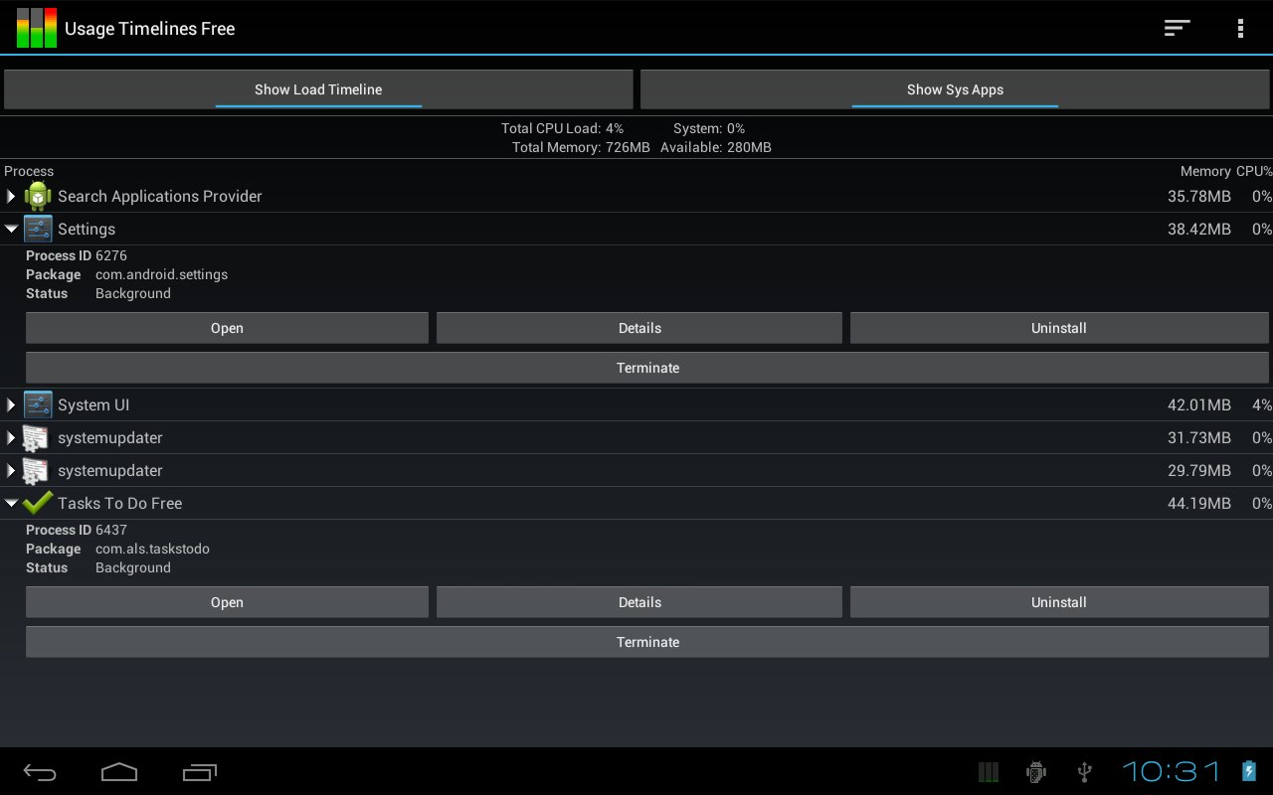View Details for the Settings process
Screen dimensions: 1273x795
click(x=639, y=328)
